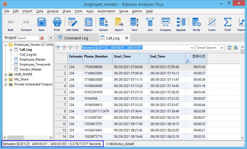Viewport: 247px width, 149px height.
Task: Open the File menu
Action: click(7, 11)
